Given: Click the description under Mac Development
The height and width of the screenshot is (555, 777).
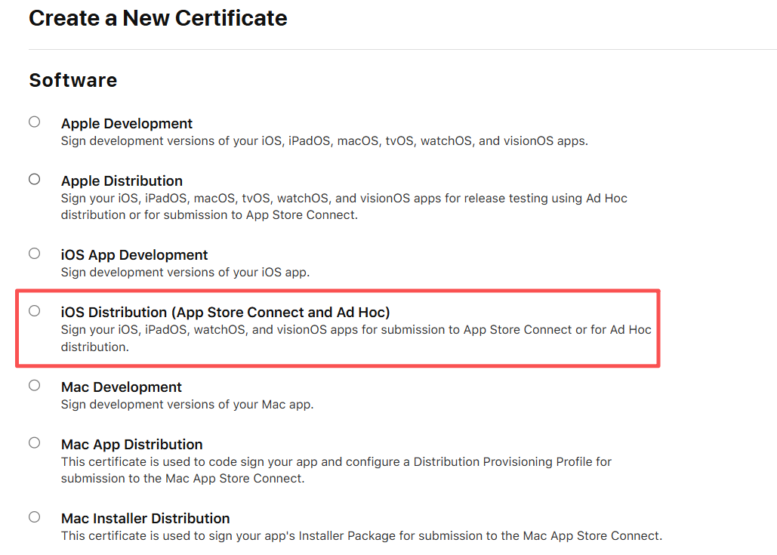Looking at the screenshot, I should 187,404.
